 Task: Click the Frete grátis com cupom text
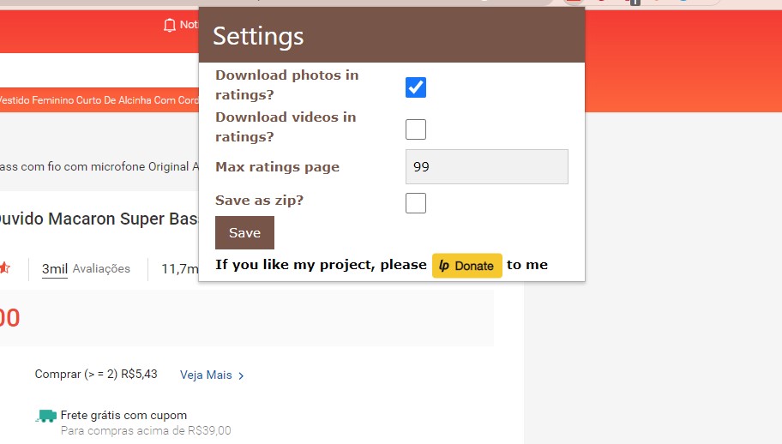(123, 416)
